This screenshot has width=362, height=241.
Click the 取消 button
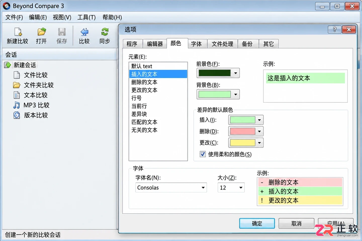pos(296,223)
